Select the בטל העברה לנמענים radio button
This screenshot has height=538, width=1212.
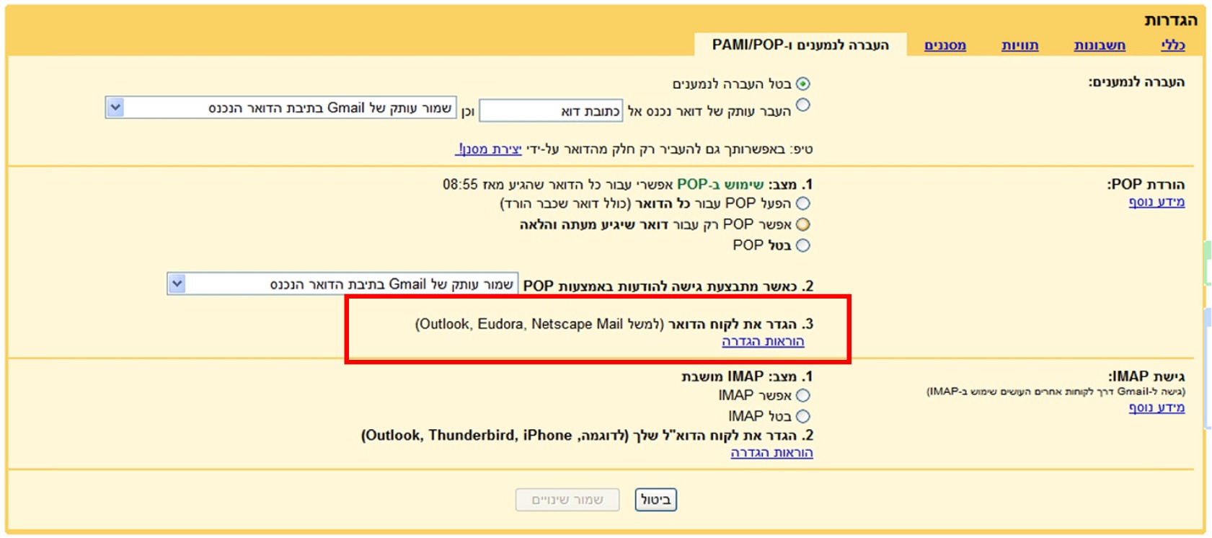[x=802, y=84]
